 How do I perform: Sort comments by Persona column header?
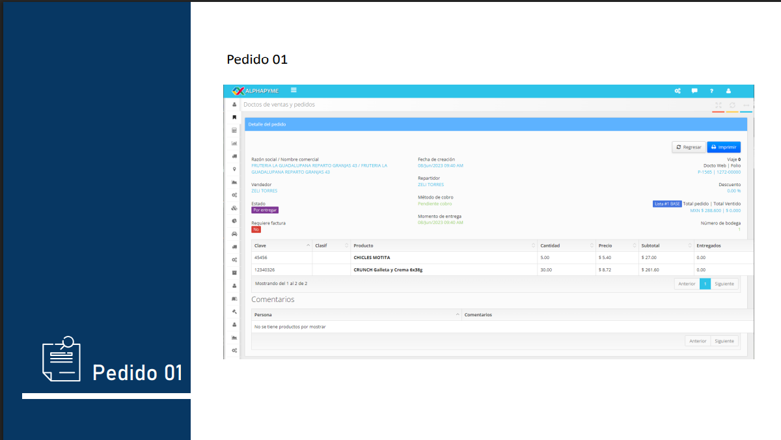pyautogui.click(x=355, y=315)
